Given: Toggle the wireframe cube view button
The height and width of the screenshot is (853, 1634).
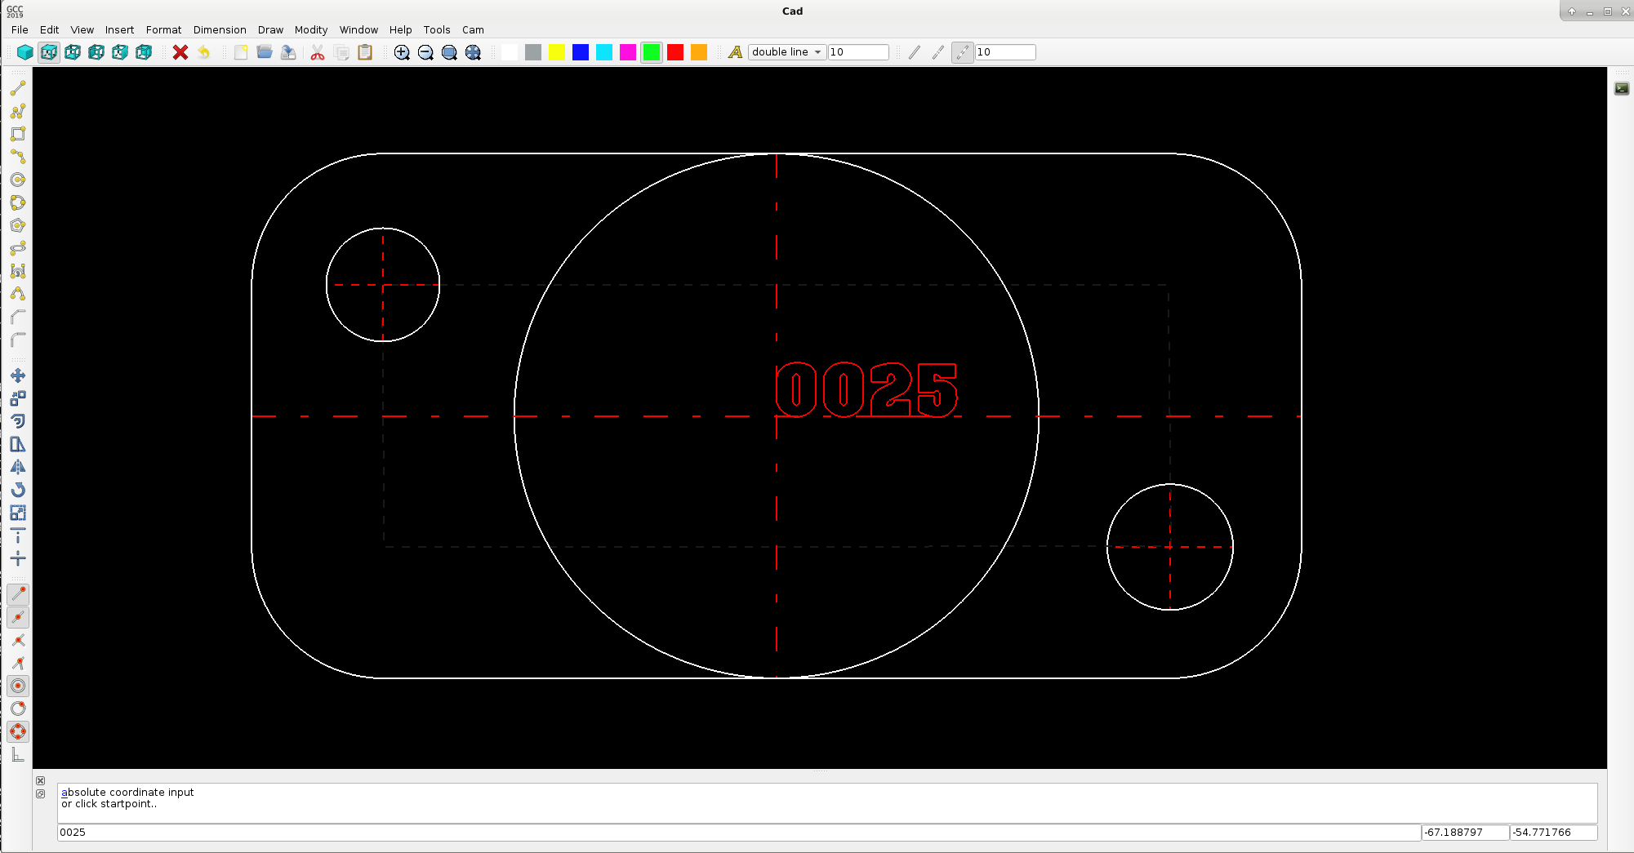Looking at the screenshot, I should pos(49,52).
